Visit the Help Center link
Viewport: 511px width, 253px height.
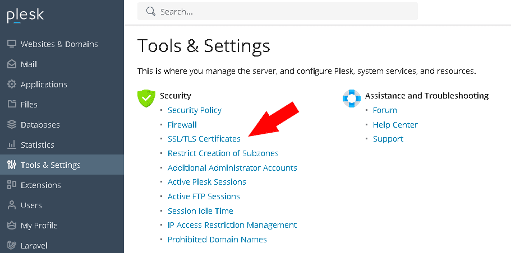click(x=395, y=125)
